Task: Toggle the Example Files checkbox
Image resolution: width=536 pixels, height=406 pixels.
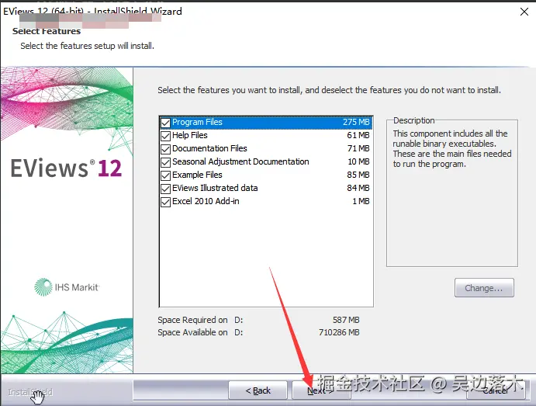Action: click(x=165, y=175)
